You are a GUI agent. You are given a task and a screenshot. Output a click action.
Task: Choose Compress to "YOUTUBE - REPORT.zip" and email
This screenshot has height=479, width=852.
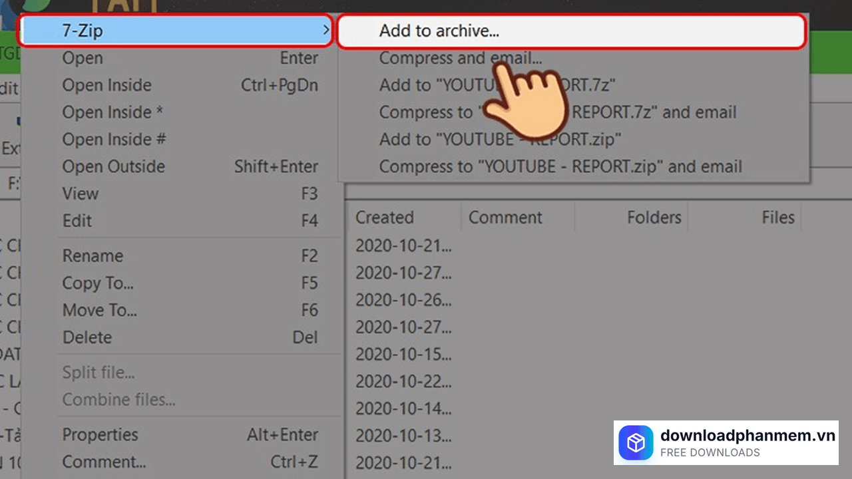coord(561,166)
